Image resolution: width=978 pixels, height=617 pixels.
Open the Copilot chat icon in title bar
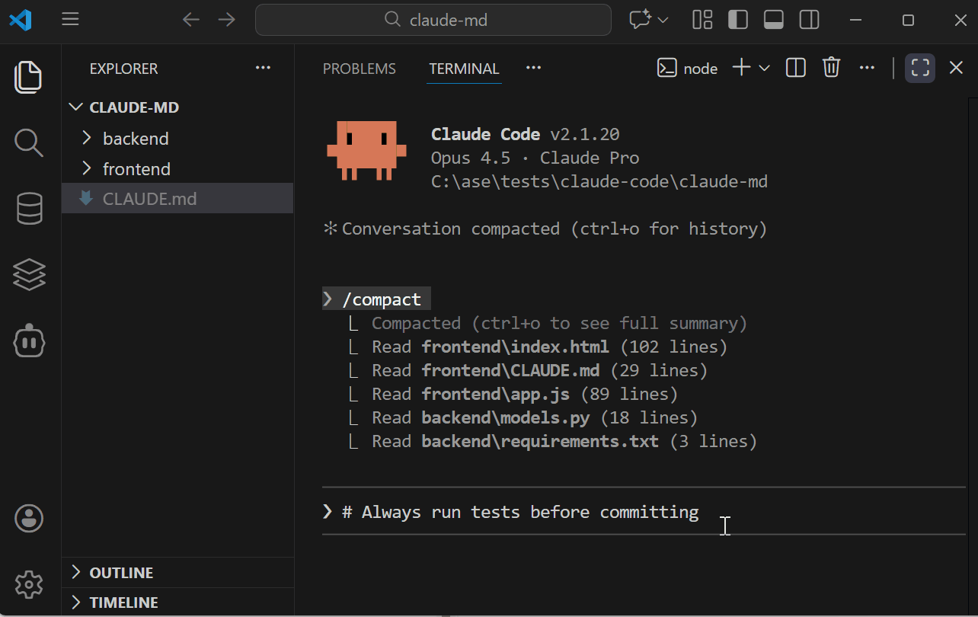(640, 20)
